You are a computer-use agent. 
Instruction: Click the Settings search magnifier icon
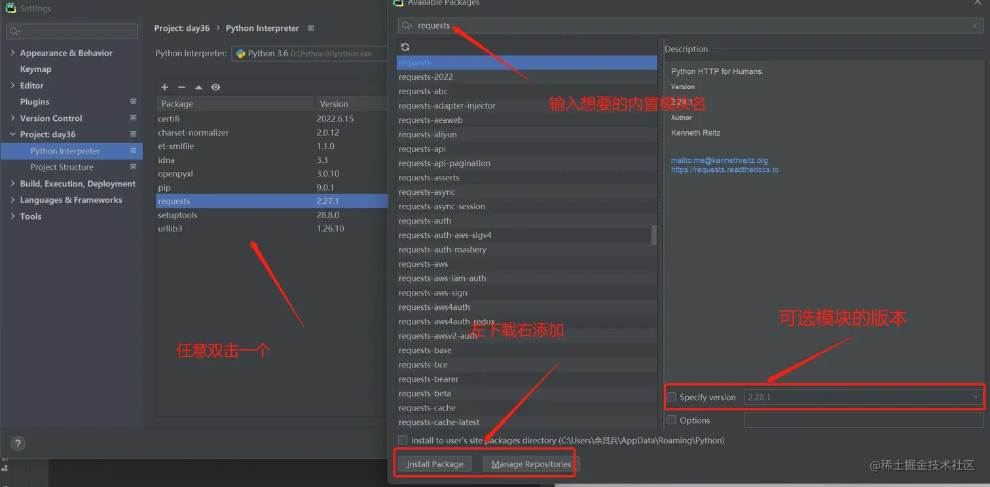(14, 31)
